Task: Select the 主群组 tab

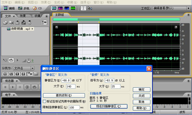Action: point(60,15)
